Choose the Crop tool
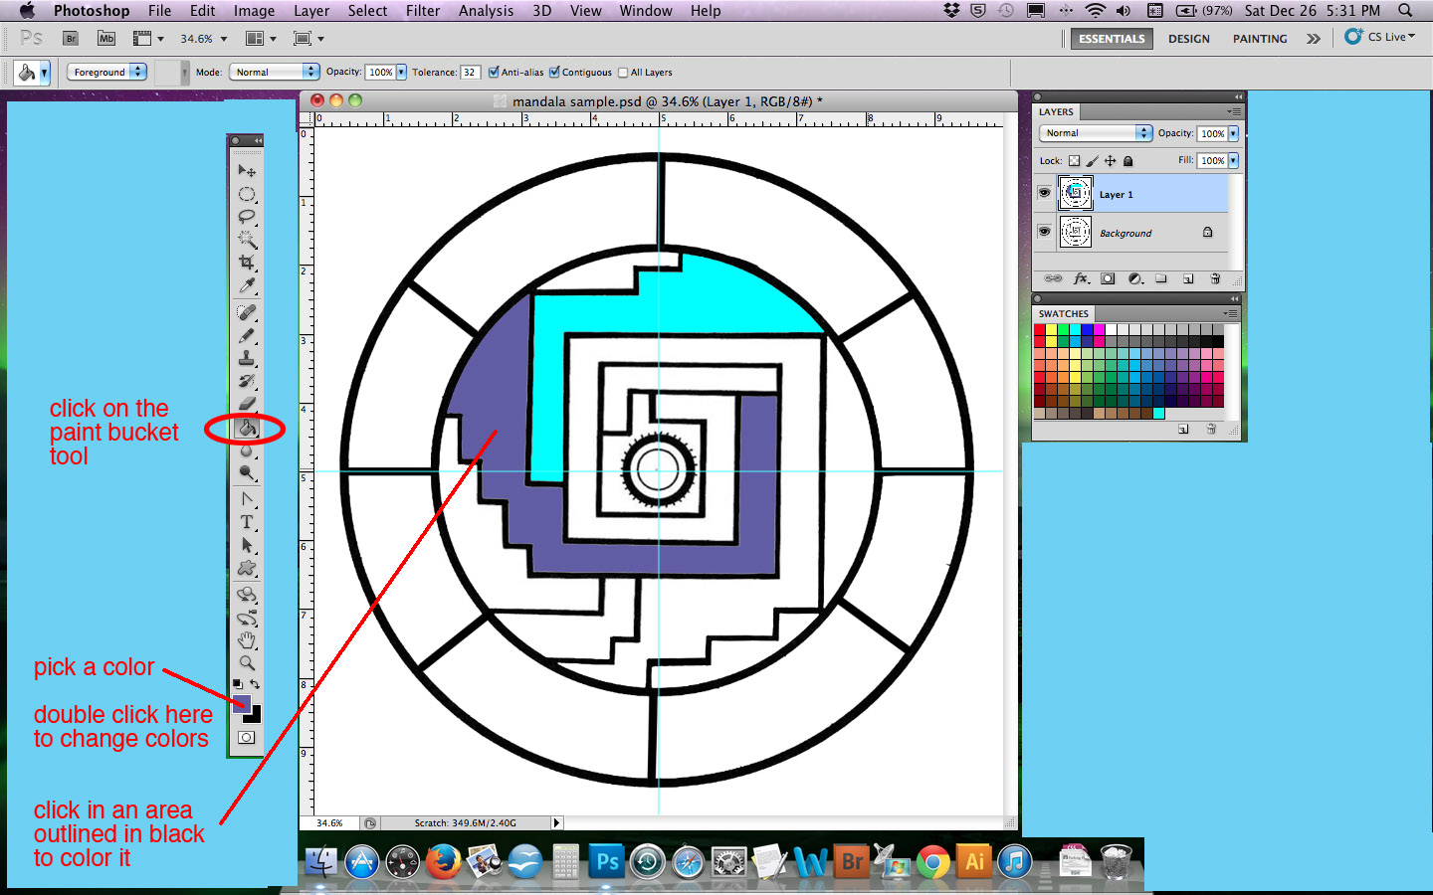 (x=246, y=262)
